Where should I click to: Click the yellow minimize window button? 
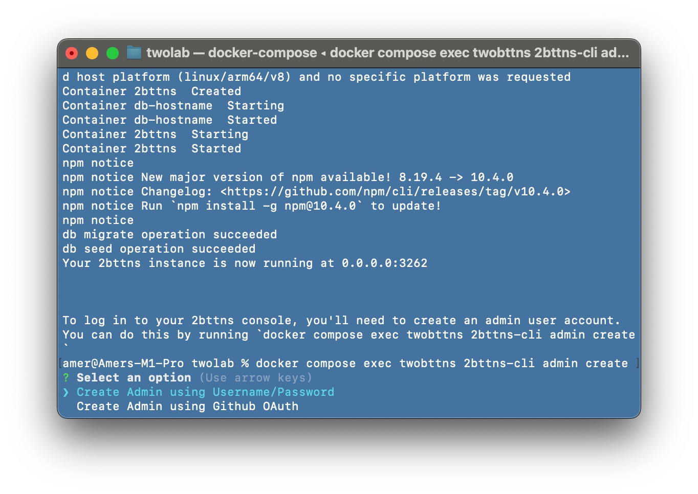pos(92,53)
